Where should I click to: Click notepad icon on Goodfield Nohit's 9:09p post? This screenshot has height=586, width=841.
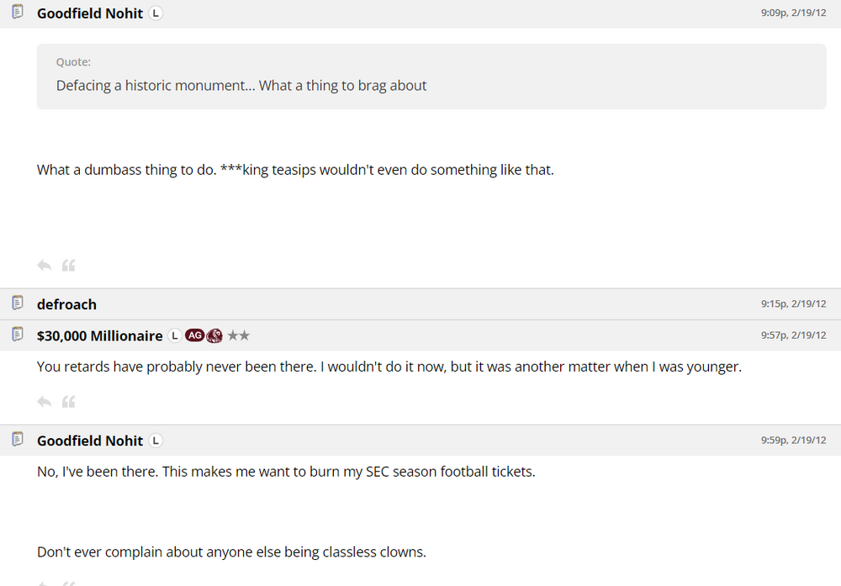(18, 13)
